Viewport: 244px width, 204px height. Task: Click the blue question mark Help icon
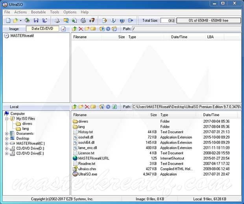click(122, 20)
